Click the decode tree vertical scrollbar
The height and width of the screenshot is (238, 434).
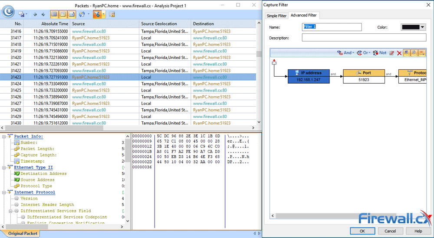click(x=127, y=179)
